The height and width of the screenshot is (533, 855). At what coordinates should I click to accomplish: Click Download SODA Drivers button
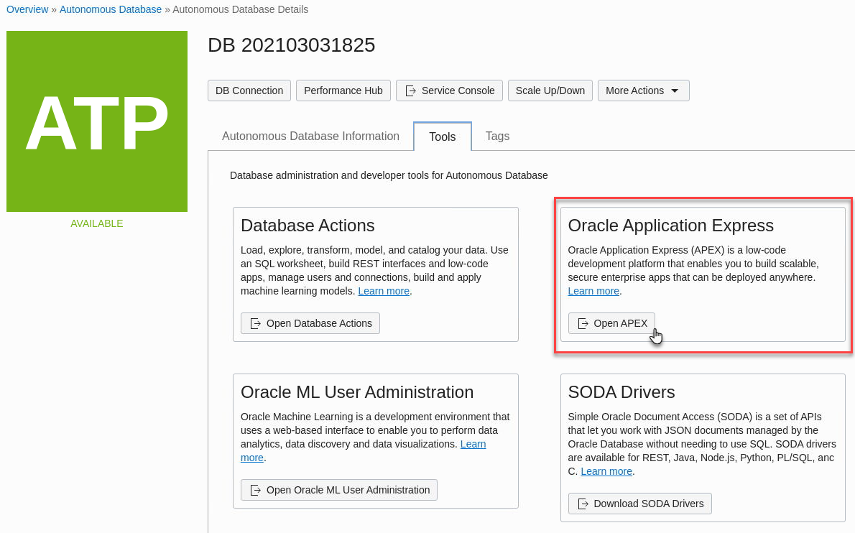639,504
